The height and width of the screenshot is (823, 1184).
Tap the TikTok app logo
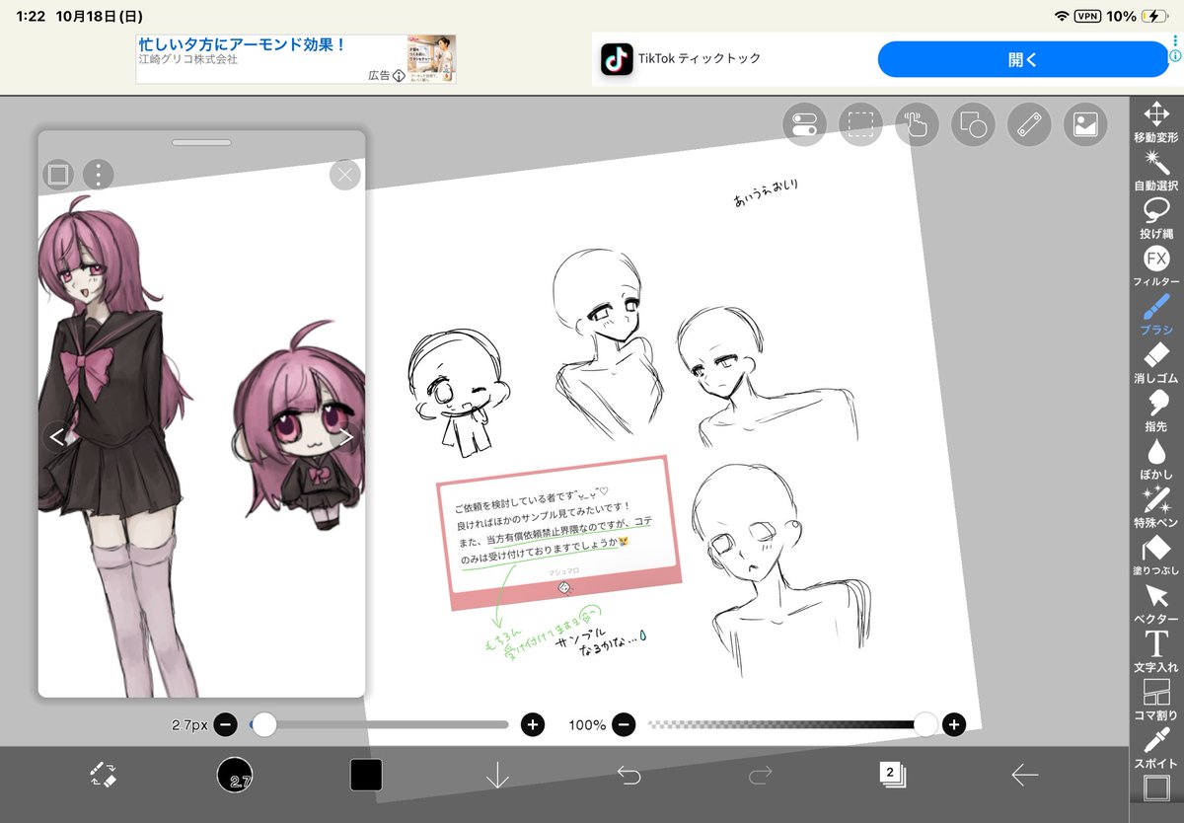pos(616,59)
